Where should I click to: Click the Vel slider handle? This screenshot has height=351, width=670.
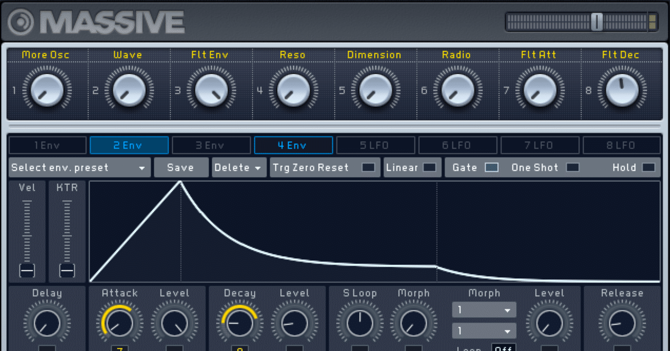[x=27, y=270]
